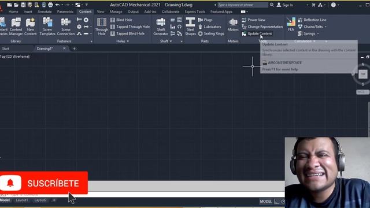Switch to the Annotate ribbon tab

pos(45,12)
